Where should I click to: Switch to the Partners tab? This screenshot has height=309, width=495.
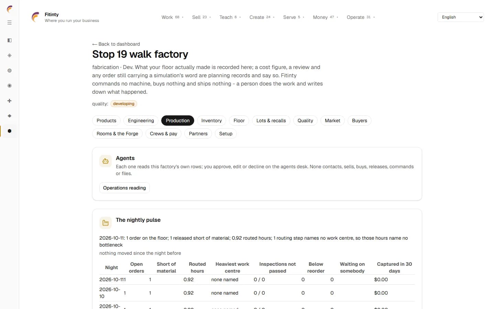[x=198, y=134]
